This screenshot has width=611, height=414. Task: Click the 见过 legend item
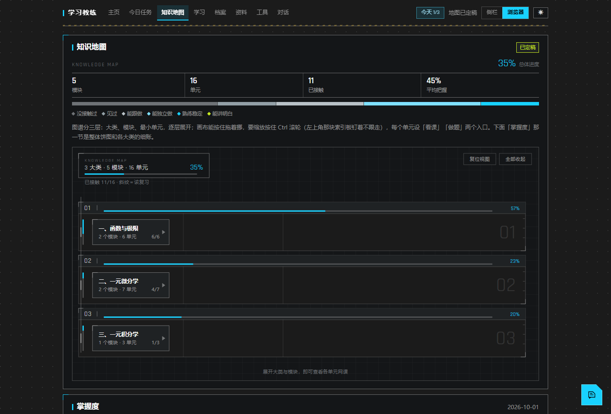(x=110, y=114)
